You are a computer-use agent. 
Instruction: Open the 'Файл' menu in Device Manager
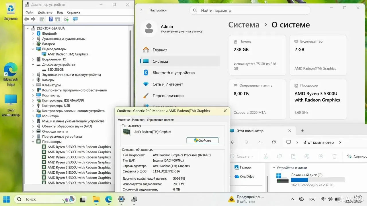click(x=30, y=12)
